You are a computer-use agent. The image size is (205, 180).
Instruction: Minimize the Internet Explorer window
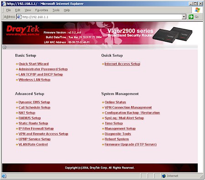(x=191, y=4)
